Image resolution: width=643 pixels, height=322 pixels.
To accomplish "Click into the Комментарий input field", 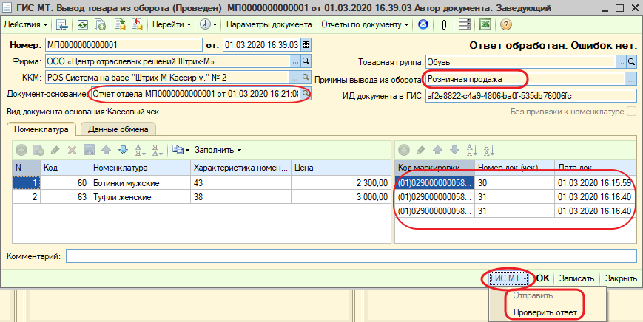I will (351, 256).
